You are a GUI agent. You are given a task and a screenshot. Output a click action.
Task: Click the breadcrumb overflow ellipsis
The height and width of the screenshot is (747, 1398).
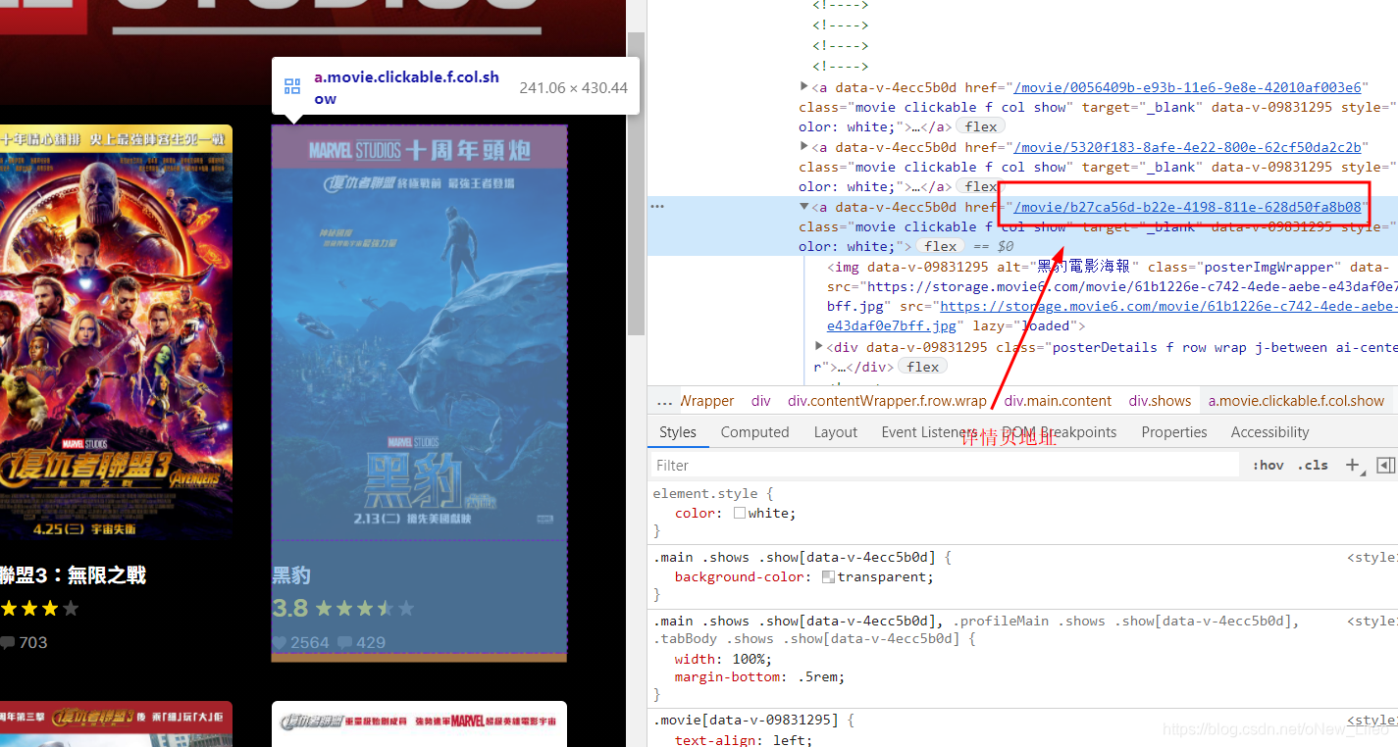click(x=664, y=401)
